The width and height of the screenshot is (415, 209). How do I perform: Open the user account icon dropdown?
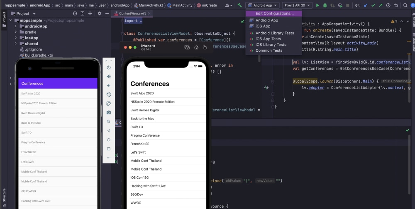click(229, 5)
